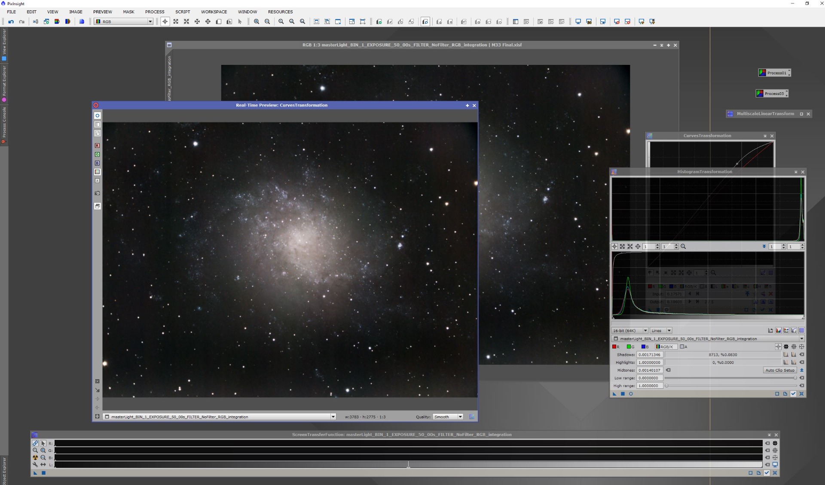Select the R channel in HistogramTransformation
The height and width of the screenshot is (485, 825).
click(x=616, y=347)
